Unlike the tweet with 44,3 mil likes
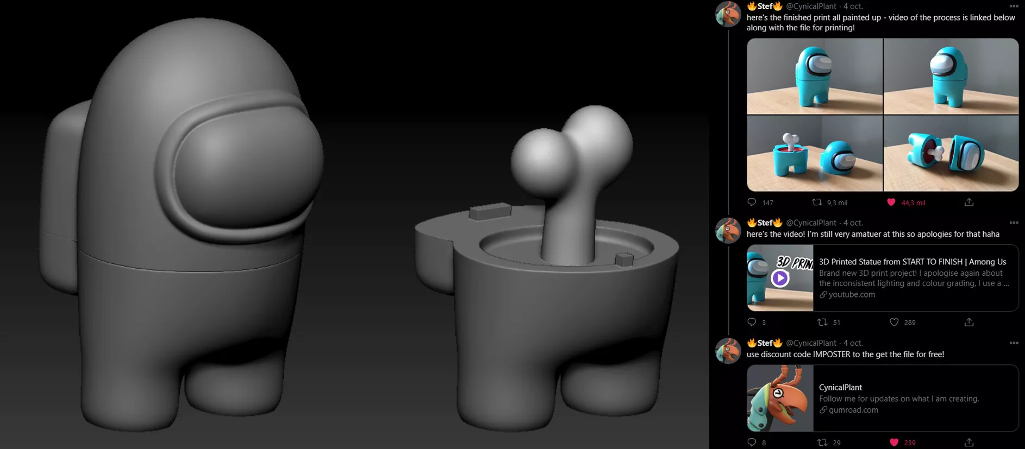This screenshot has width=1025, height=449. point(891,203)
